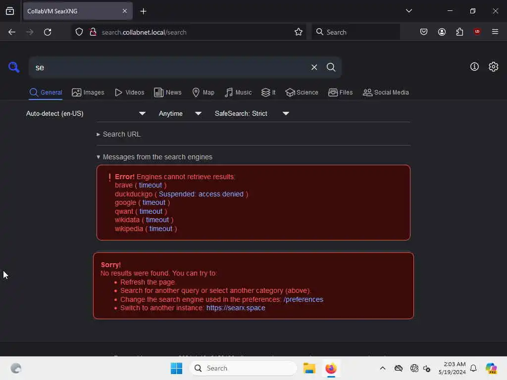This screenshot has height=380, width=507.
Task: Open File Explorer from the taskbar
Action: coord(309,368)
